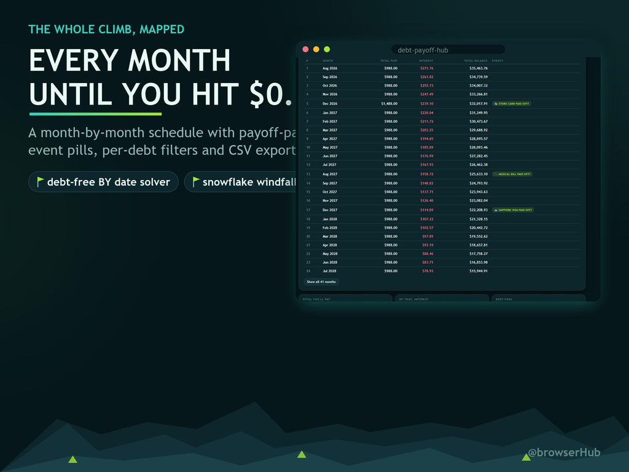Select the "Dec 2026" month cell

tap(330, 103)
